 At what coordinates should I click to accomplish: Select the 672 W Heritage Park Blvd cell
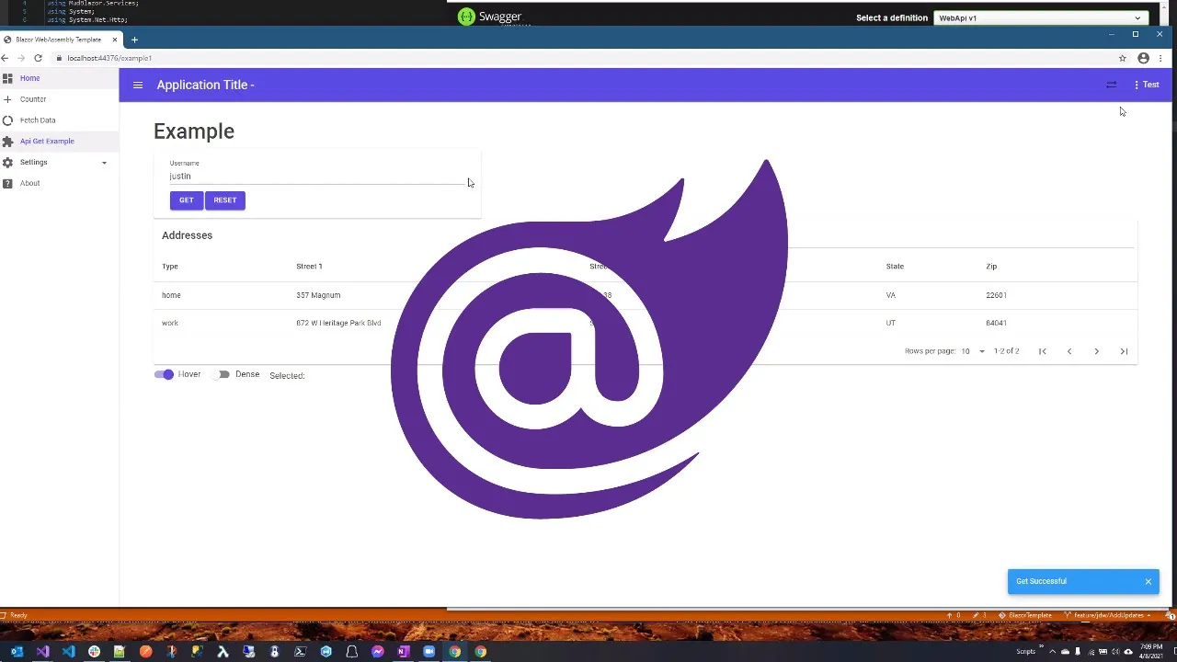338,323
